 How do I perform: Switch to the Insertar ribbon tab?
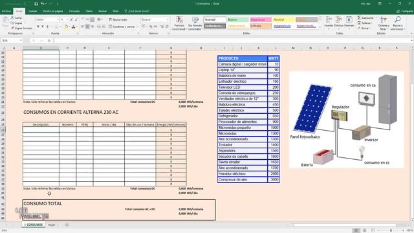coord(32,11)
